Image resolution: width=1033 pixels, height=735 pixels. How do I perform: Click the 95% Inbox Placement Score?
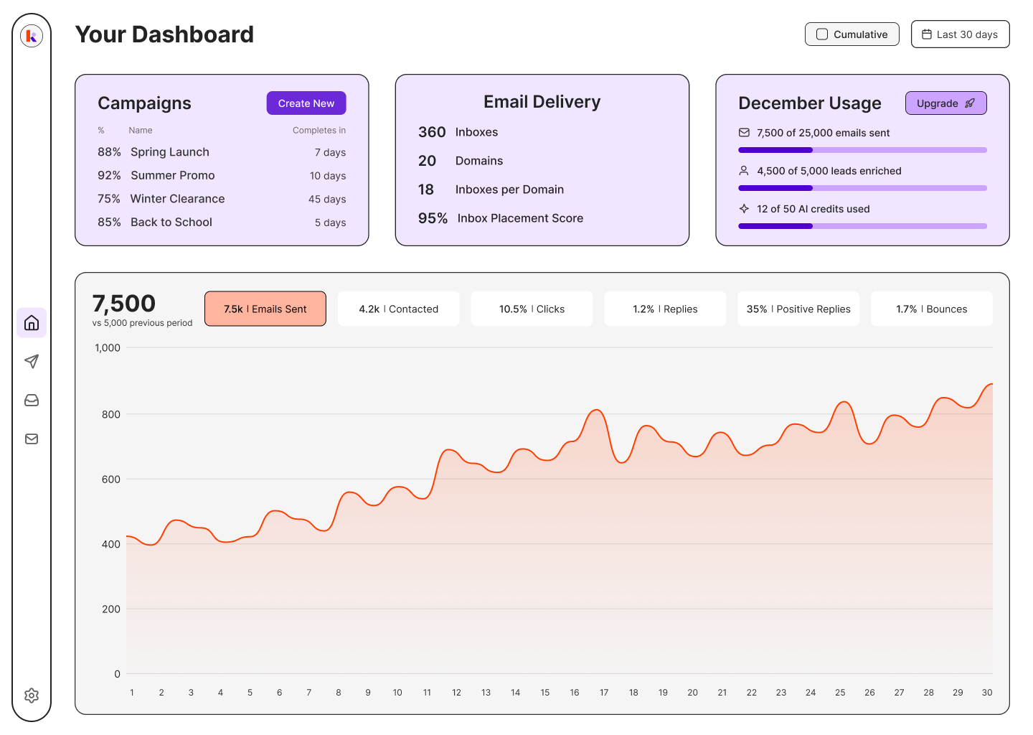click(501, 218)
